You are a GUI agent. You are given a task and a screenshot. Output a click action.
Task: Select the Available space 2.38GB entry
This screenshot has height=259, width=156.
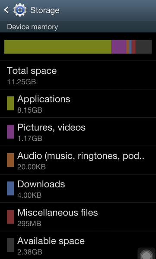click(78, 245)
